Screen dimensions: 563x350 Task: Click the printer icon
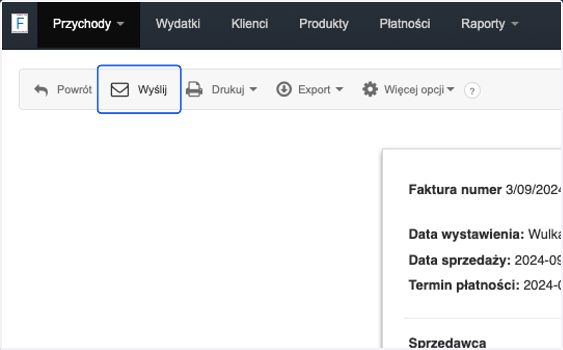coord(194,89)
